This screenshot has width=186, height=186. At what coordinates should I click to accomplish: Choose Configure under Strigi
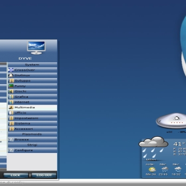click(33, 150)
